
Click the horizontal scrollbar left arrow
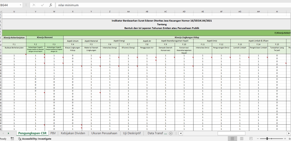(x=181, y=133)
